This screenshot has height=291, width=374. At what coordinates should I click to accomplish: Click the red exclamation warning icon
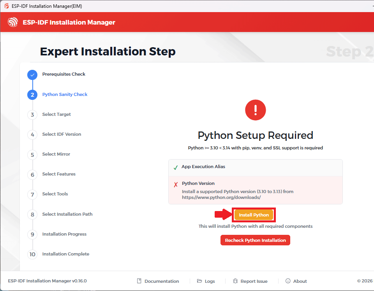(256, 110)
